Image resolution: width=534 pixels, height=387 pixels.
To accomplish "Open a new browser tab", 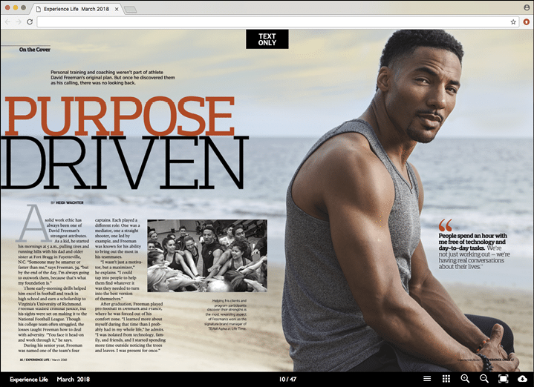I will (130, 9).
